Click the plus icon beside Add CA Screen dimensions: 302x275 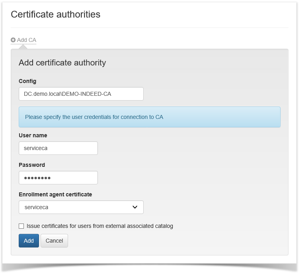coord(13,40)
